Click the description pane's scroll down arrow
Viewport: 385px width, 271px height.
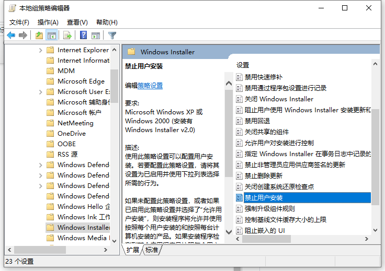228,231
